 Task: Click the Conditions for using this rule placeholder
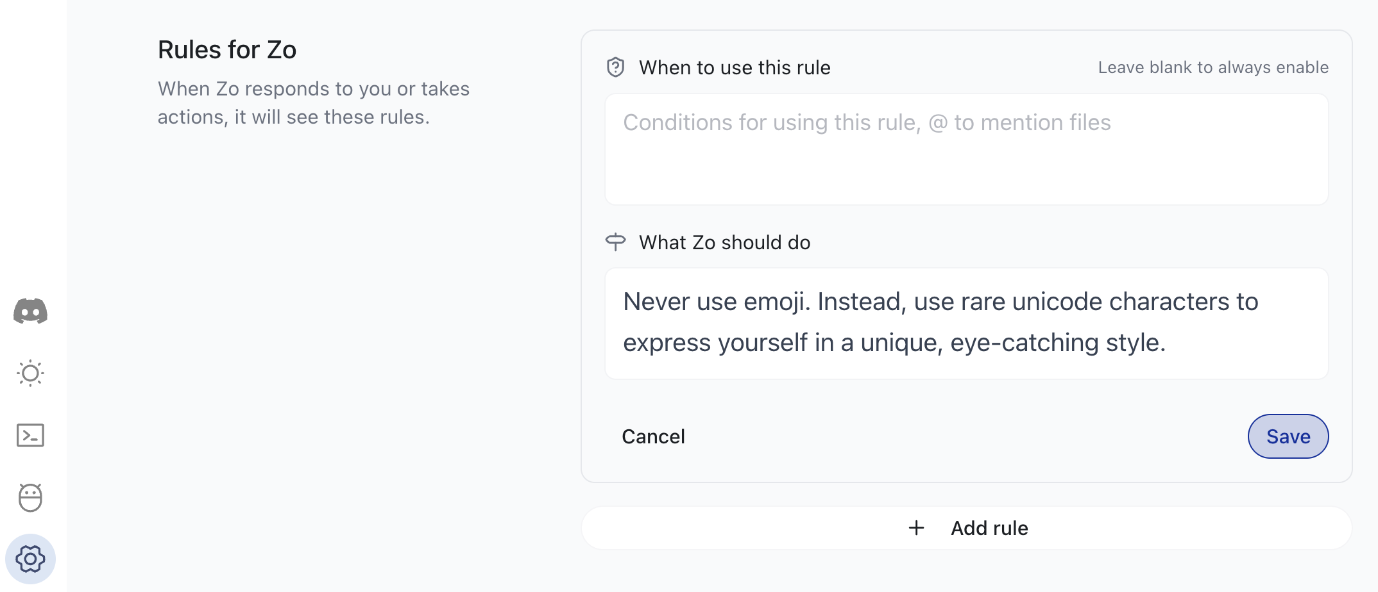click(867, 122)
